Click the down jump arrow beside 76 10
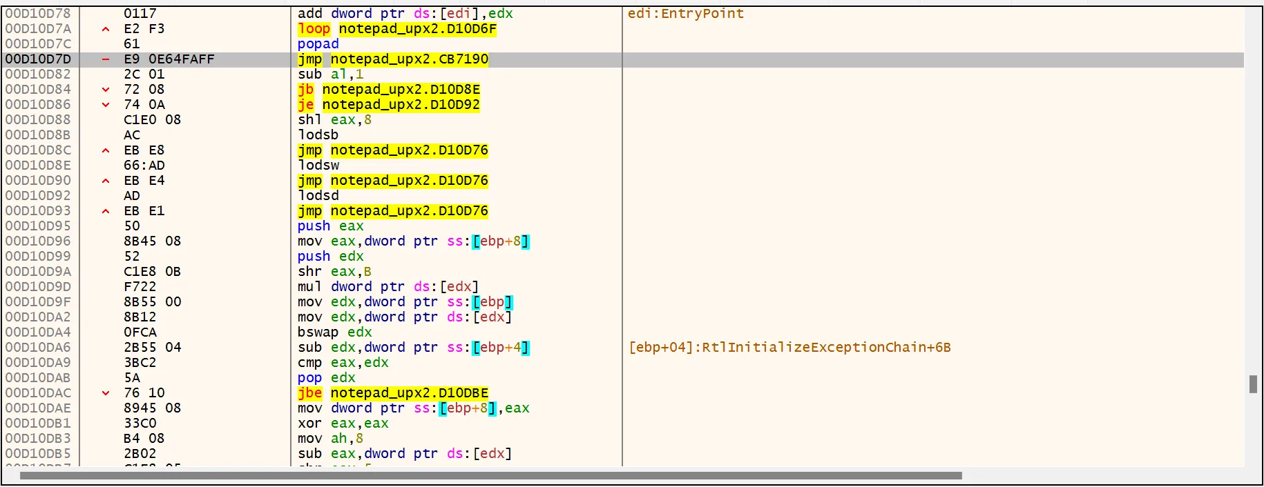 click(106, 393)
